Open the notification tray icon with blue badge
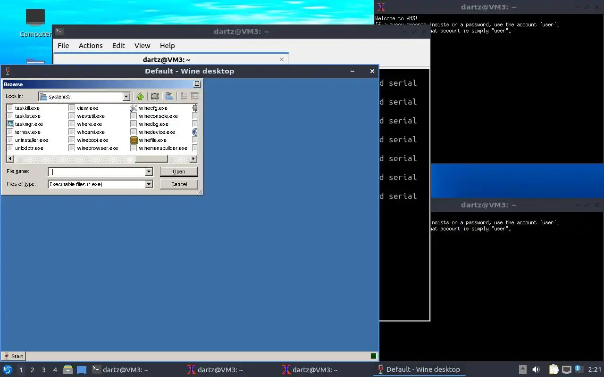Screen dimensions: 604x377 click(579, 369)
